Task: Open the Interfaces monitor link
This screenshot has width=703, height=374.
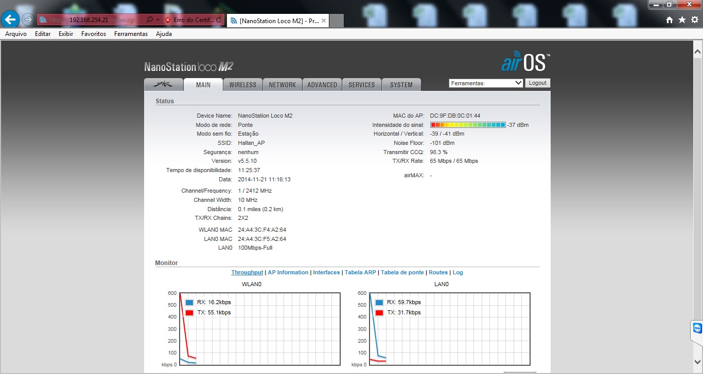Action: [326, 272]
